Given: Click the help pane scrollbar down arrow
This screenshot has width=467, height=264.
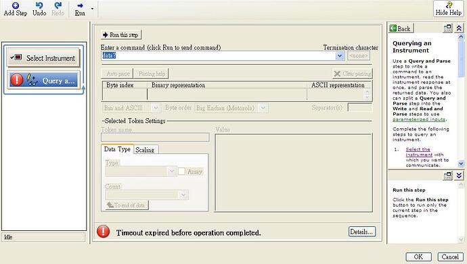Looking at the screenshot, I should [461, 163].
